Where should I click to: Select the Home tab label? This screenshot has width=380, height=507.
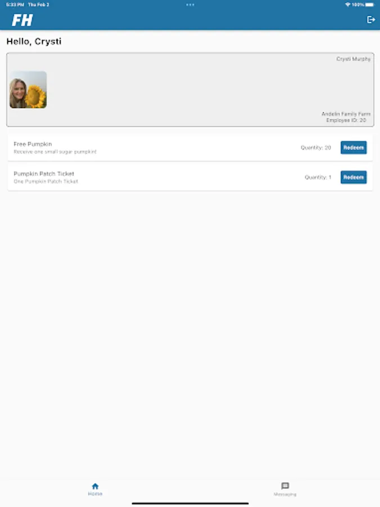(x=95, y=493)
